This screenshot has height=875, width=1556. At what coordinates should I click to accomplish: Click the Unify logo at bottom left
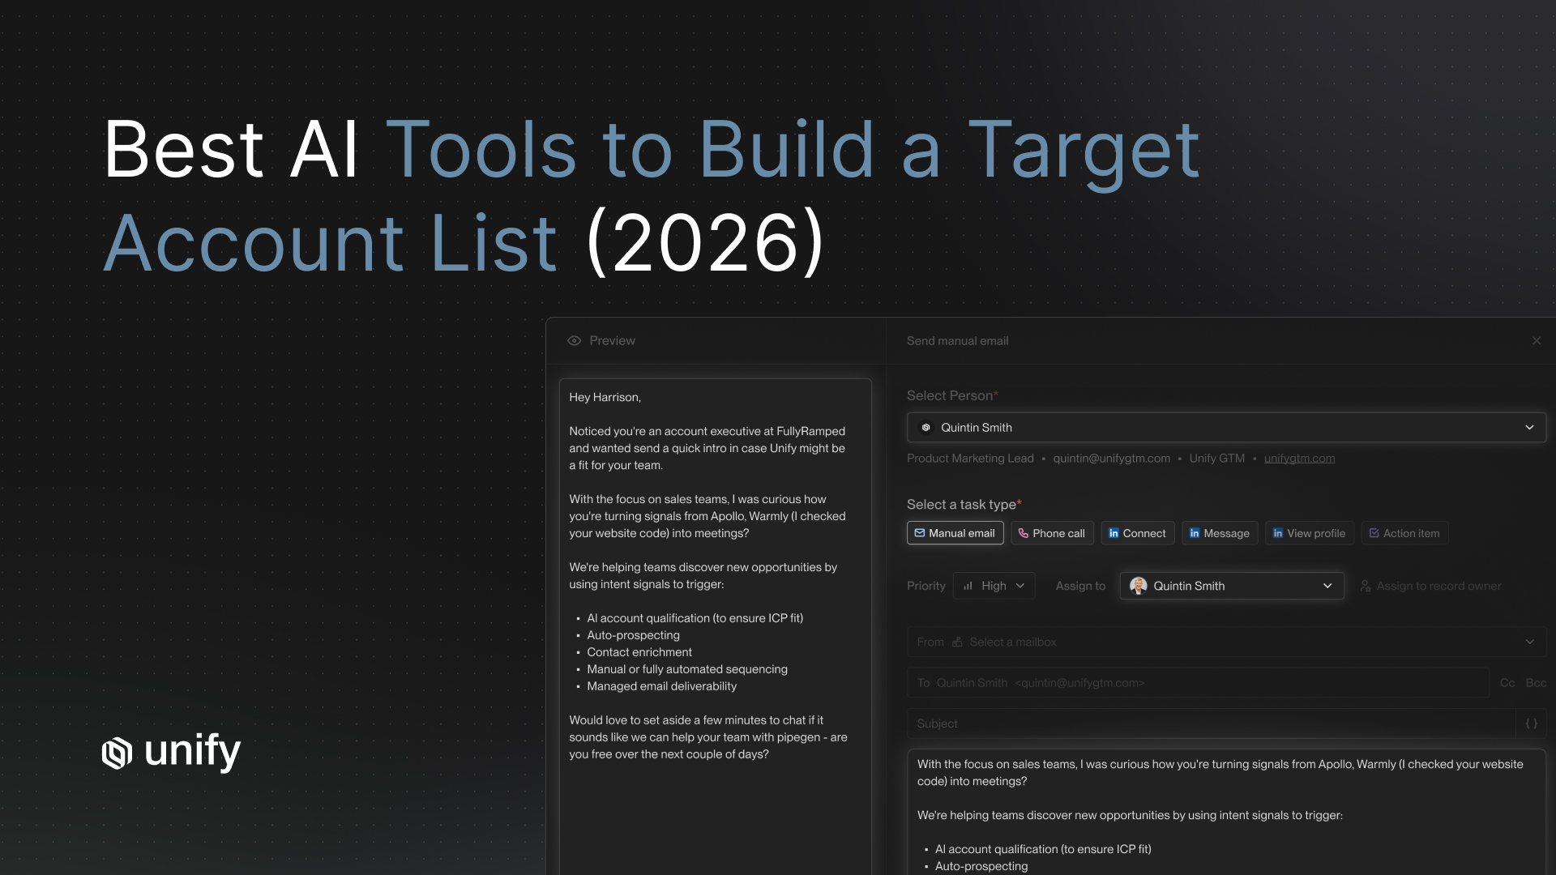171,752
